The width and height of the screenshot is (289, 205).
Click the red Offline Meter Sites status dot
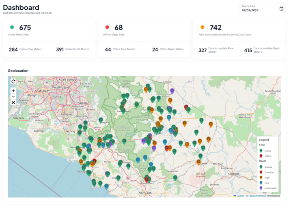pyautogui.click(x=107, y=27)
